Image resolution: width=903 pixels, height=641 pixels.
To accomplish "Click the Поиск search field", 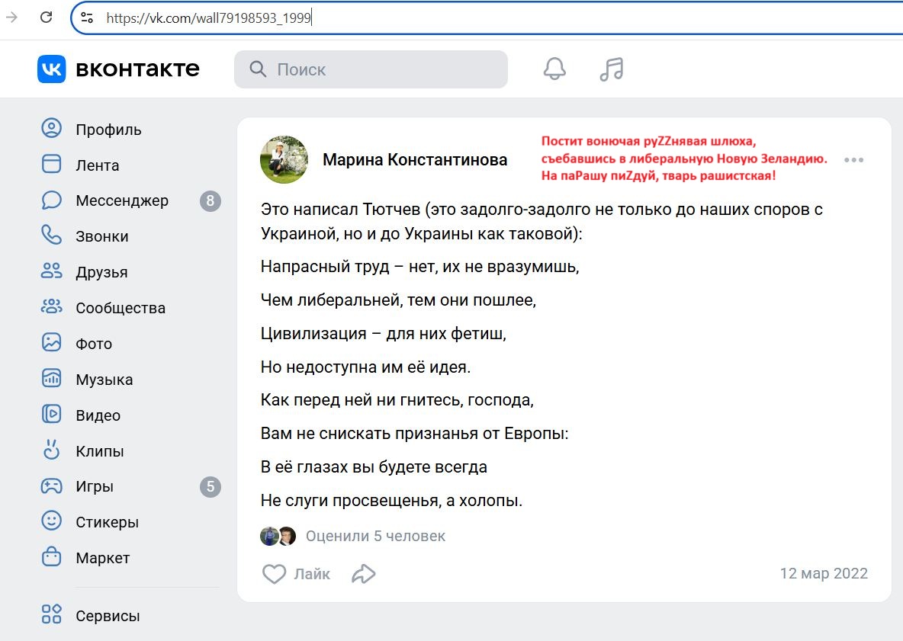I will pos(371,69).
